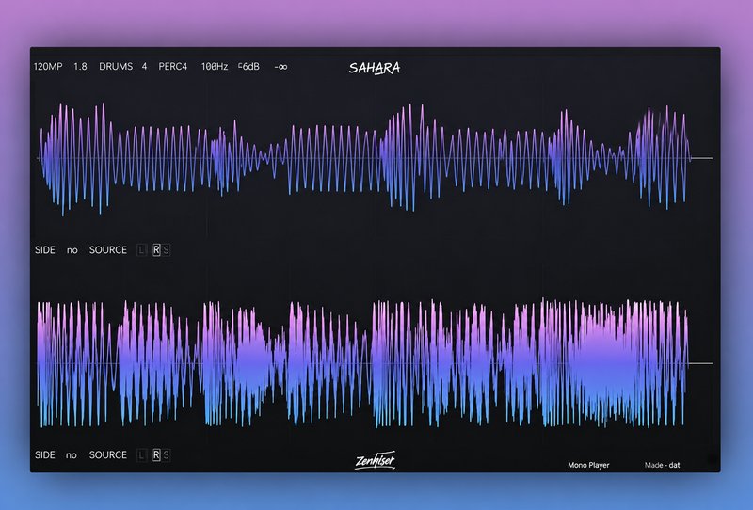Screen dimensions: 753x510
Task: Click the 120MP value in the top bar
Action: click(x=48, y=66)
